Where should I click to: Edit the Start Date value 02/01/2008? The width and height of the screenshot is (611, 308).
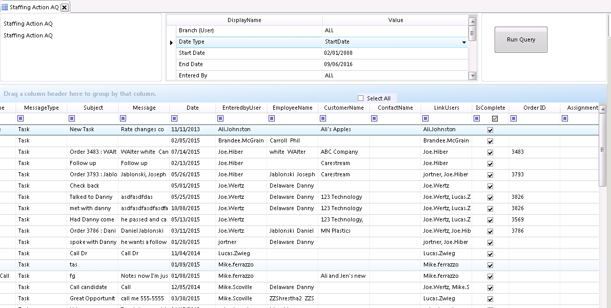click(x=395, y=53)
